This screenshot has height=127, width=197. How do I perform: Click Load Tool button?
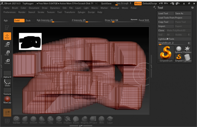(166, 13)
